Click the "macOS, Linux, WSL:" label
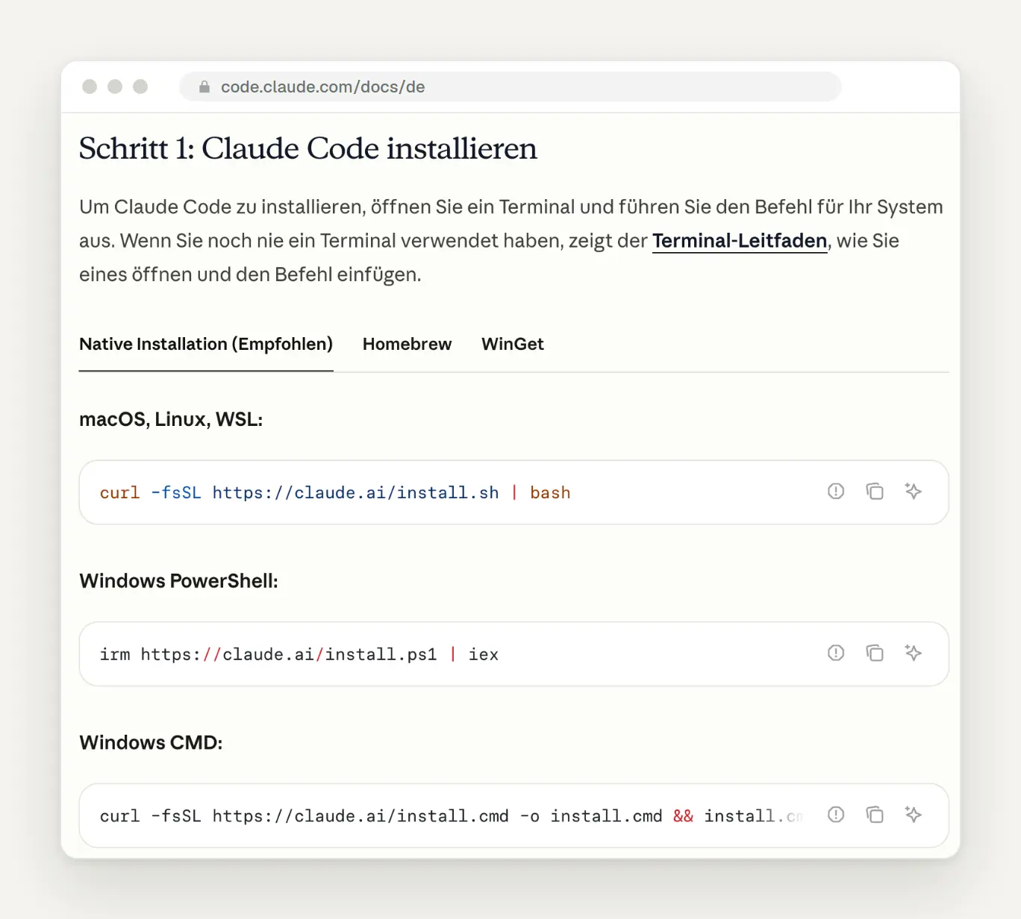Screen dimensions: 1021x919 [x=171, y=419]
